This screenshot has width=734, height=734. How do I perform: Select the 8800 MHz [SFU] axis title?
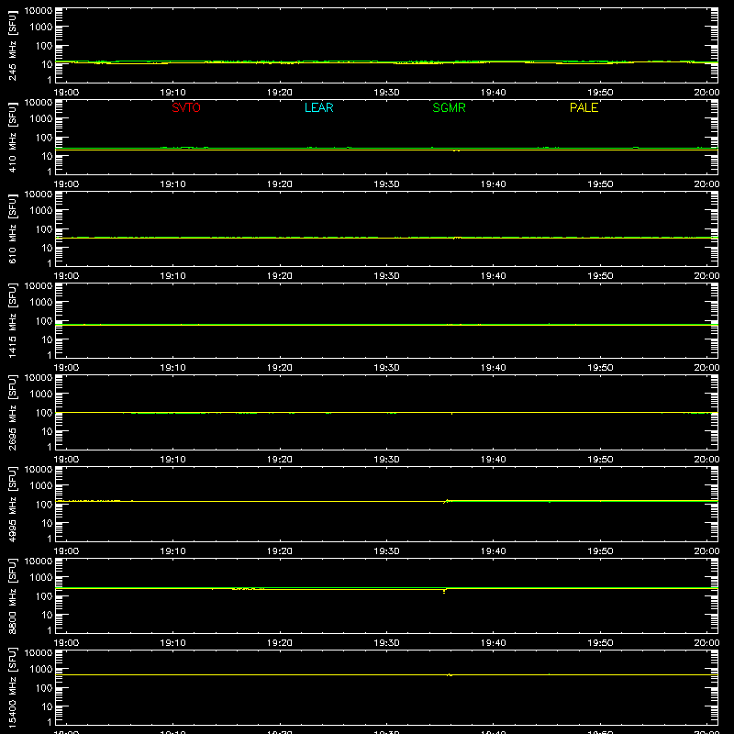point(13,595)
